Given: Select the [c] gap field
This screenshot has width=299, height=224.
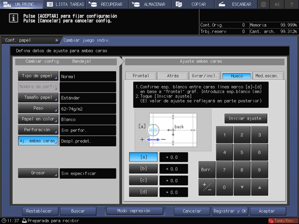Looking at the screenshot, I should (143, 180).
